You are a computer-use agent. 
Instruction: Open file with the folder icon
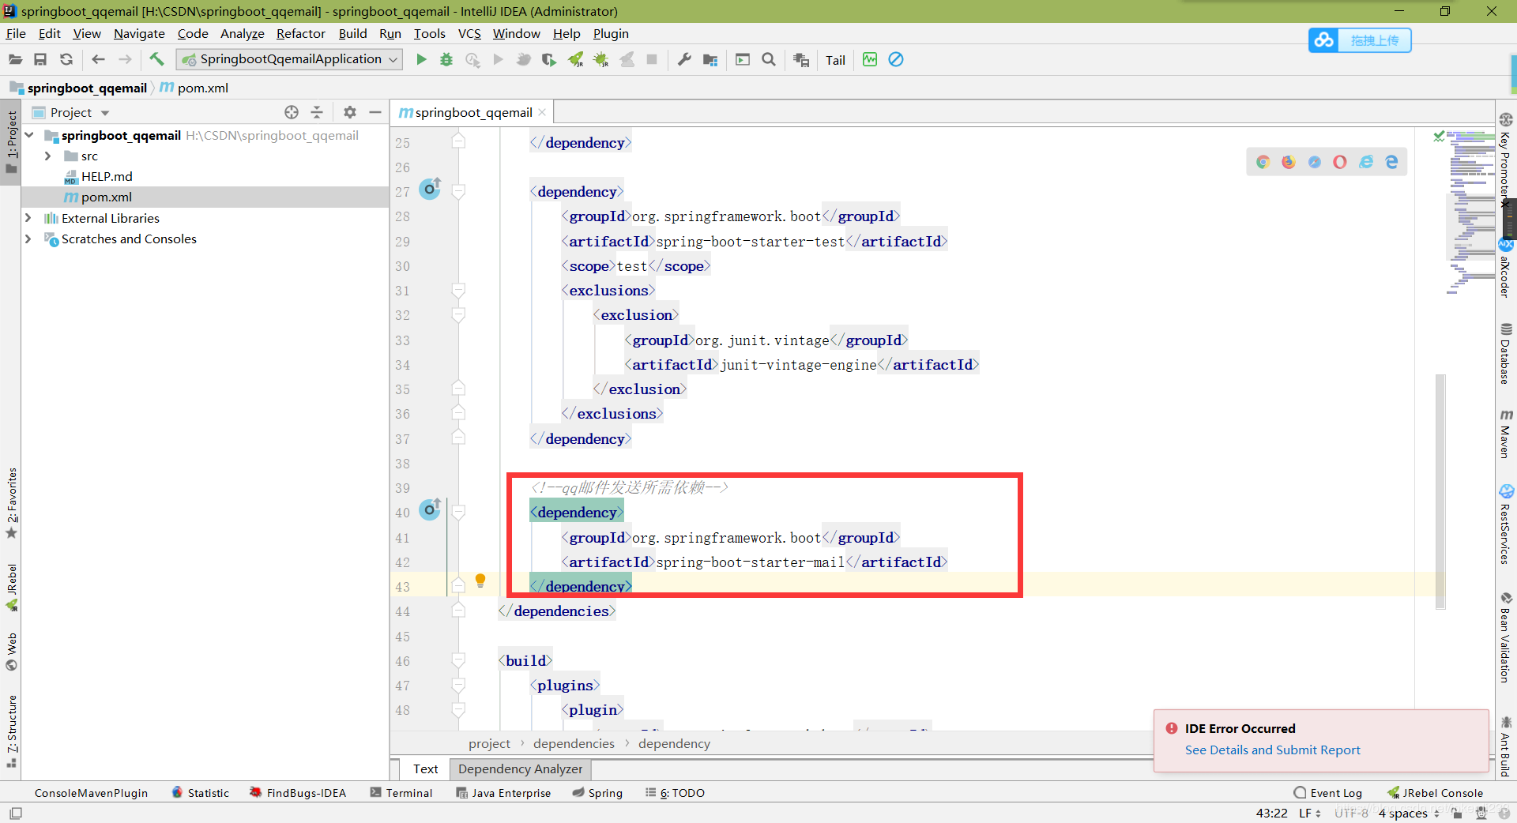click(15, 59)
